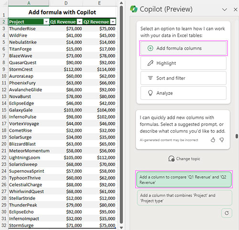
Task: Select prompt to compare Q1 and Q2 Revenue
Action: [184, 179]
